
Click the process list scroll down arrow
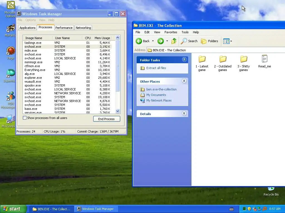point(117,111)
